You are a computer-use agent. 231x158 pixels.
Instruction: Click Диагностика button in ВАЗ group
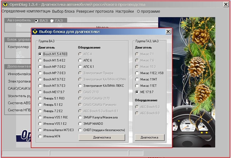coord(102,137)
